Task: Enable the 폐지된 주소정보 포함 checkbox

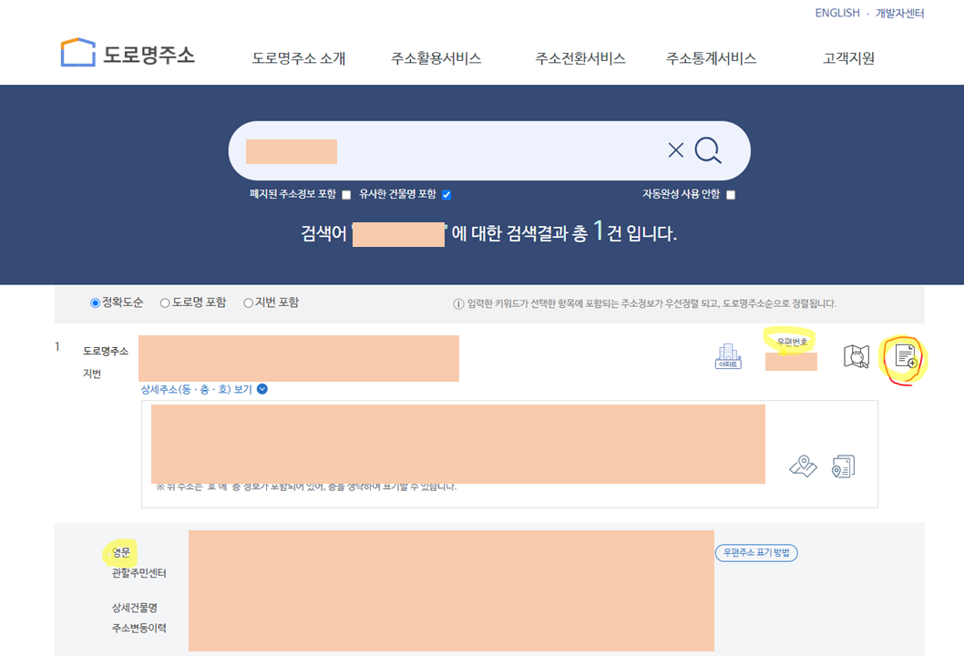Action: pyautogui.click(x=345, y=194)
